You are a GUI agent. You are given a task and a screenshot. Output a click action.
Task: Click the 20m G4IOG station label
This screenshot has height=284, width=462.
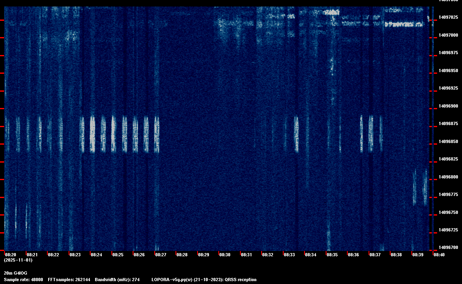point(16,273)
